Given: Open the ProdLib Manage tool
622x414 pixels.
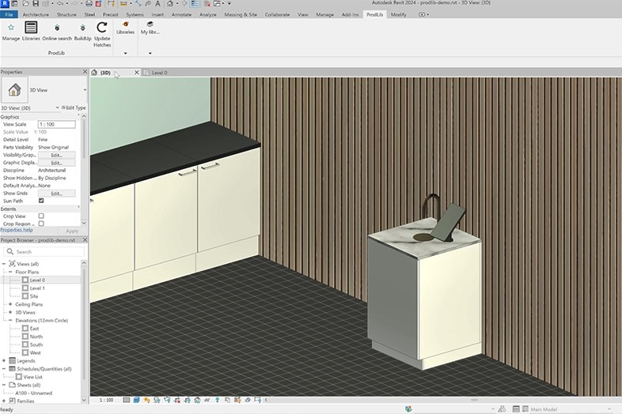Looking at the screenshot, I should coord(11,31).
